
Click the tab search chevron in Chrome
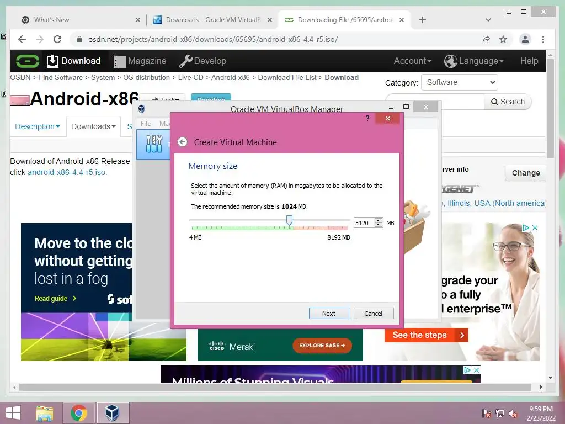coord(488,20)
